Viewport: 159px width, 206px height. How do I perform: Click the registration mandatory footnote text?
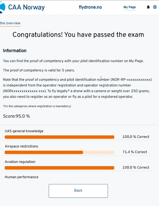point(37,106)
